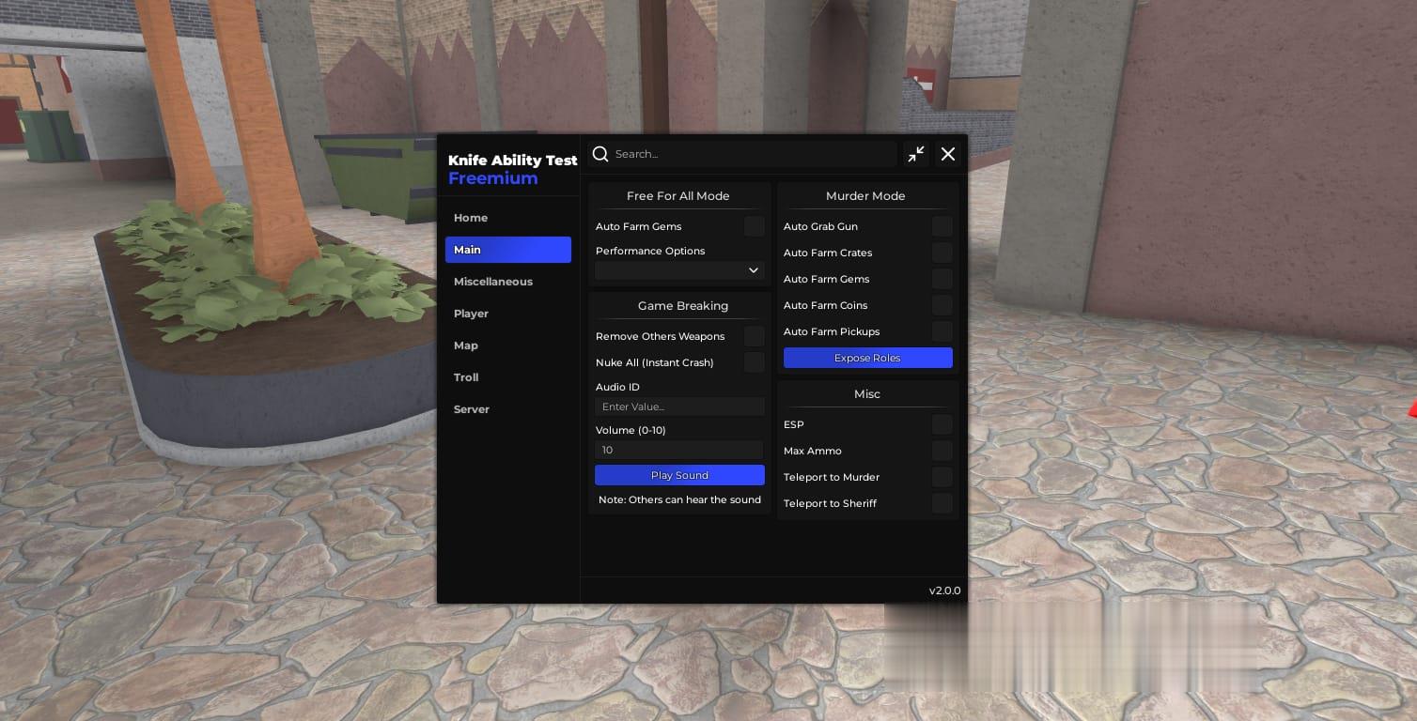Switch to the Player tab
The height and width of the screenshot is (721, 1417).
tap(471, 314)
